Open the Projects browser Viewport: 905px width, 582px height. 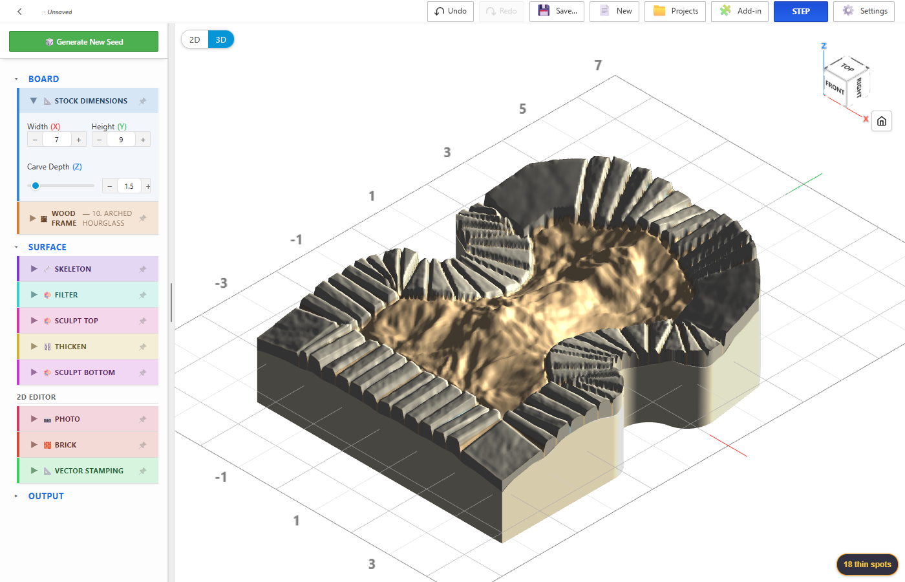click(676, 12)
